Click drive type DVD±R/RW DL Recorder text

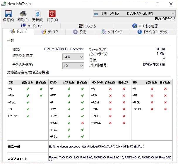click(x=64, y=49)
